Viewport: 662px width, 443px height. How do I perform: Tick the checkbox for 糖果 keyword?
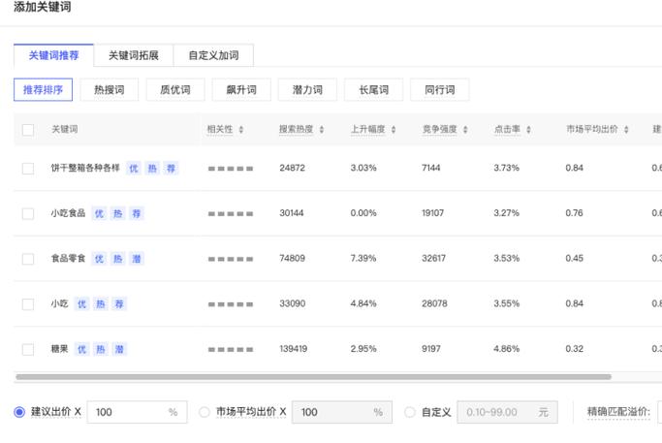click(x=28, y=349)
